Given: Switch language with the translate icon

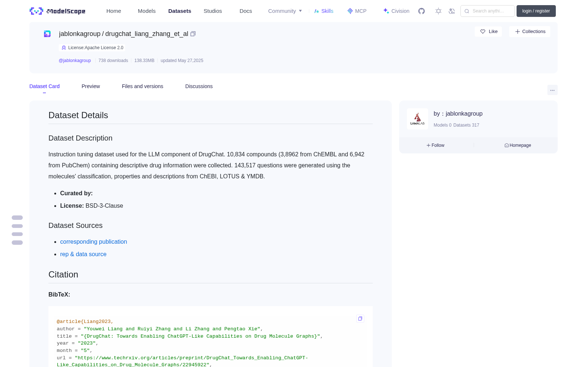Looking at the screenshot, I should [x=452, y=11].
